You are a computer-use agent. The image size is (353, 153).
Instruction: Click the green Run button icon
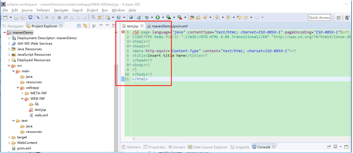pos(158,17)
